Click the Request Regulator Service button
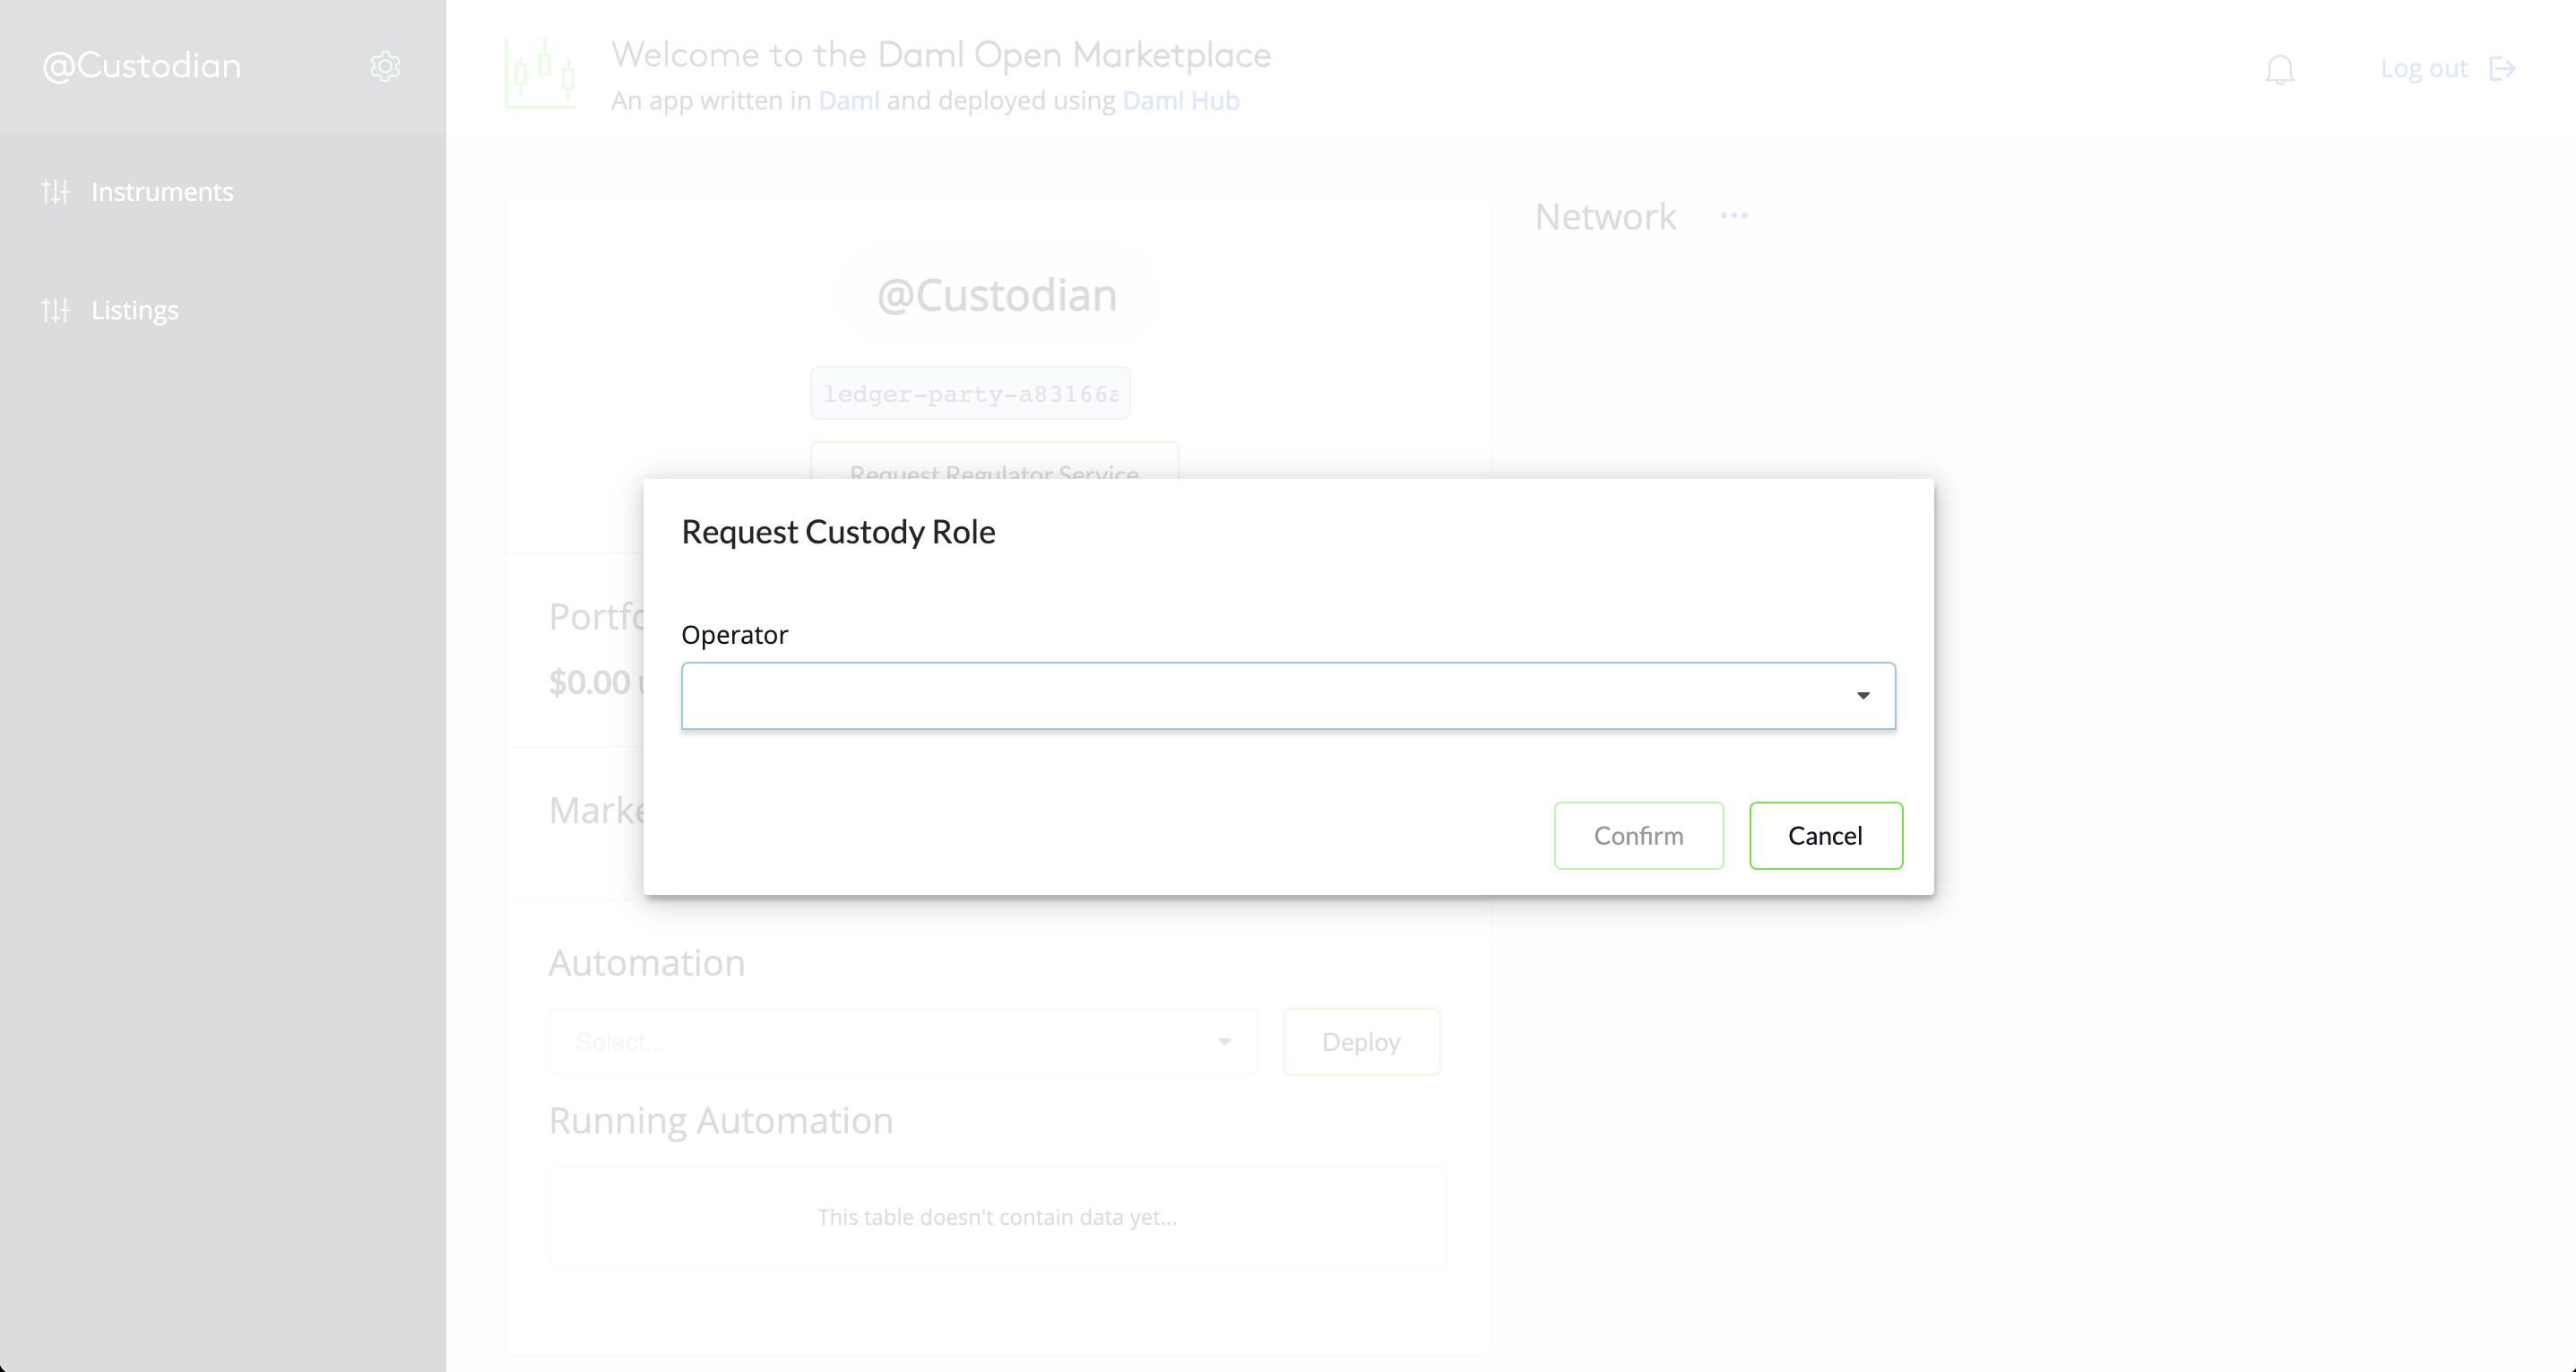Screen dimensions: 2576x1372 tap(994, 461)
